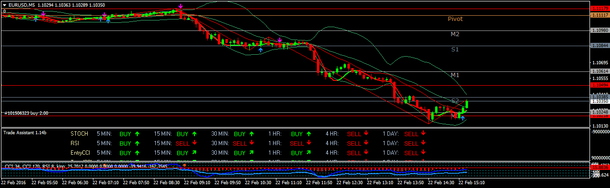Screen dimensions: 610x188
Task: Click the 1.10614 price tag on the scale
Action: point(600,71)
